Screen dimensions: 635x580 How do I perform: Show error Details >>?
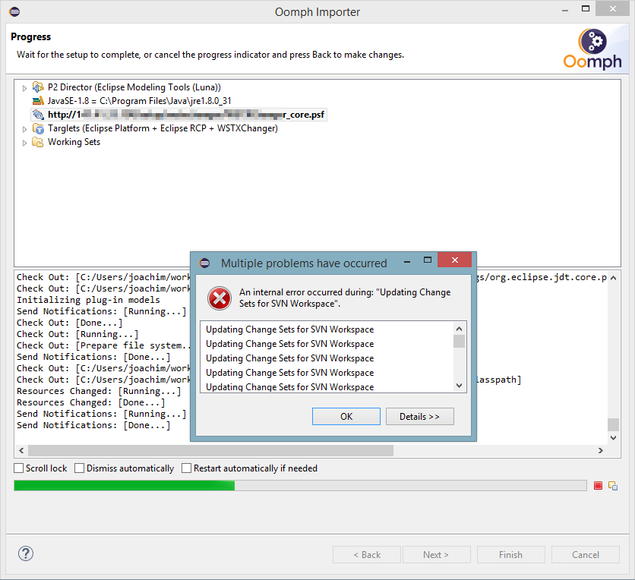click(x=419, y=417)
